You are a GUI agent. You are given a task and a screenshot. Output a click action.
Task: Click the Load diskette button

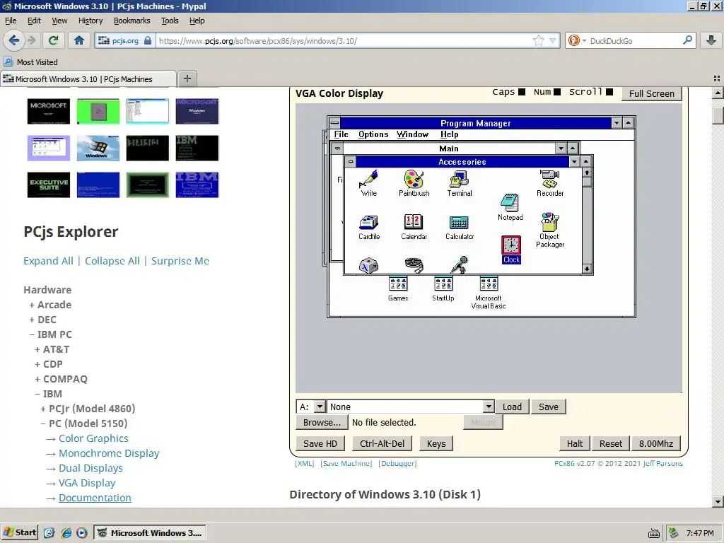click(512, 407)
